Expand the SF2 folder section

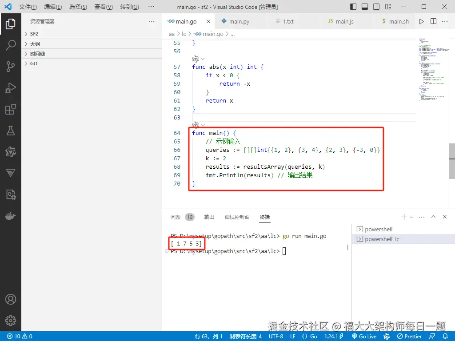pyautogui.click(x=92, y=34)
